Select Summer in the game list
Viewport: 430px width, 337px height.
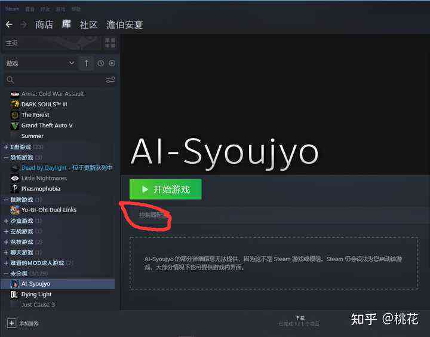tap(32, 136)
